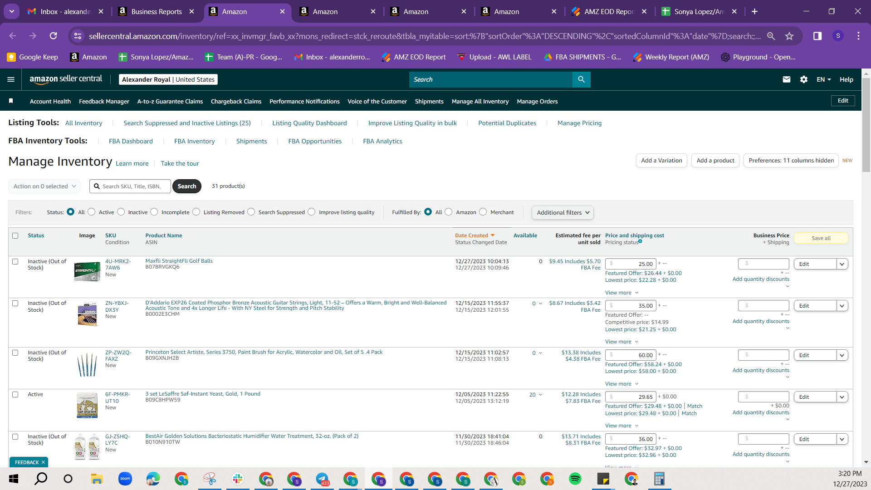Click the black Search button for inventory
This screenshot has width=871, height=490.
click(187, 186)
